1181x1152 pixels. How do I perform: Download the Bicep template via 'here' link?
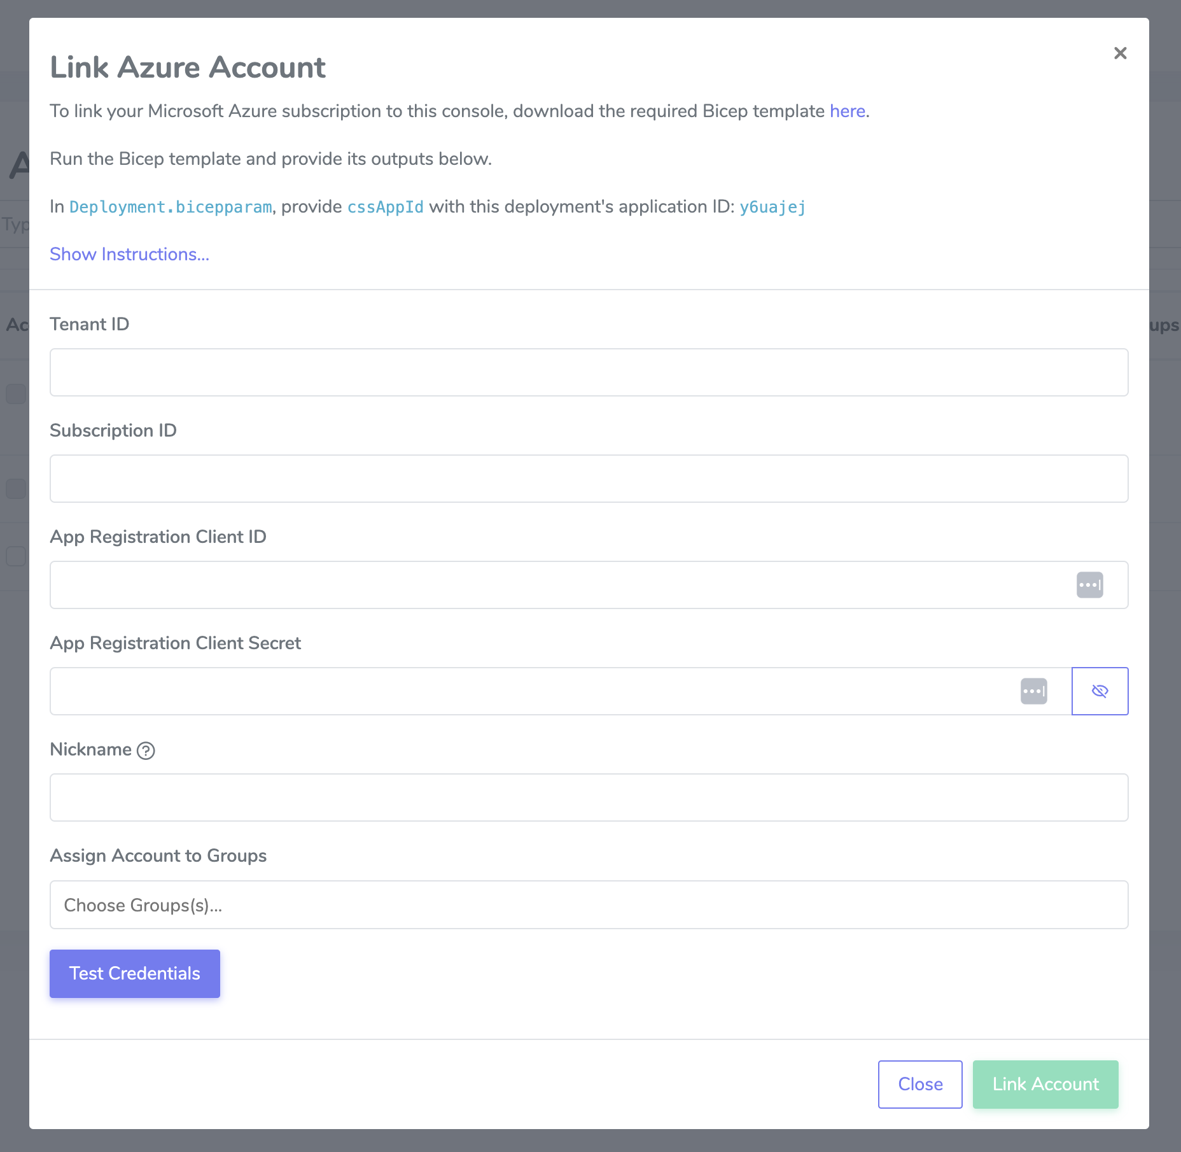pyautogui.click(x=847, y=111)
